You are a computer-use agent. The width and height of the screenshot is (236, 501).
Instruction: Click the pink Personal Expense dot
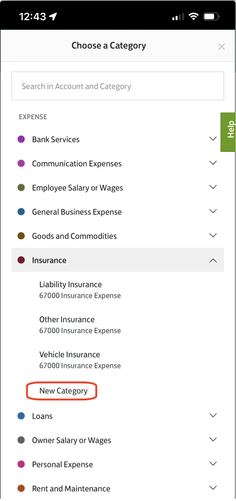pyautogui.click(x=21, y=464)
